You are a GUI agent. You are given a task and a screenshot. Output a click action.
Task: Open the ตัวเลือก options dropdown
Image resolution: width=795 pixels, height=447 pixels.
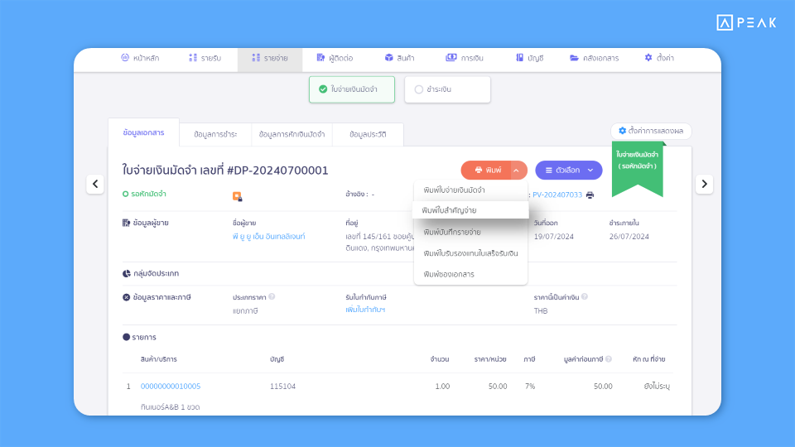click(x=568, y=171)
